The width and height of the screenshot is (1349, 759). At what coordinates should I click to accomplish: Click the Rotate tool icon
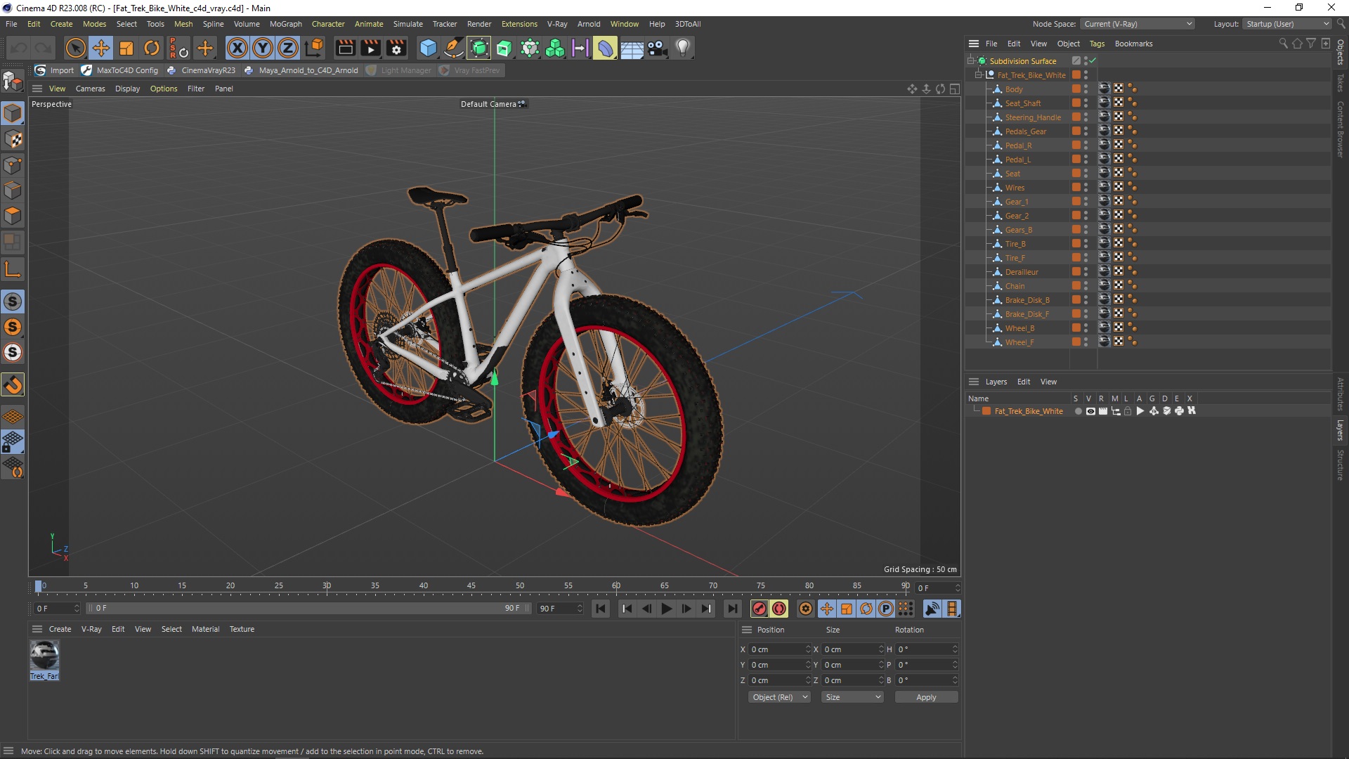[153, 47]
